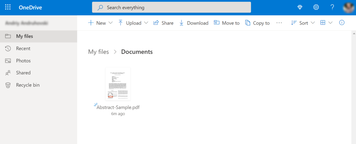
Task: Open My files in sidebar
Action: [39, 36]
